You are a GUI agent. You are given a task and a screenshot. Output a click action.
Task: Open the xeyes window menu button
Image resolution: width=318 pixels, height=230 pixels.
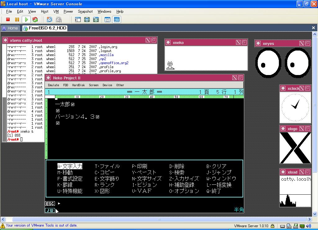[x=258, y=43]
